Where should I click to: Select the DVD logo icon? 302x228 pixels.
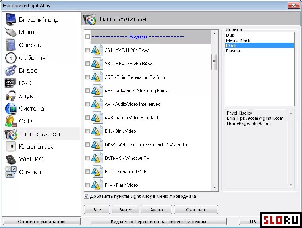(x=10, y=83)
